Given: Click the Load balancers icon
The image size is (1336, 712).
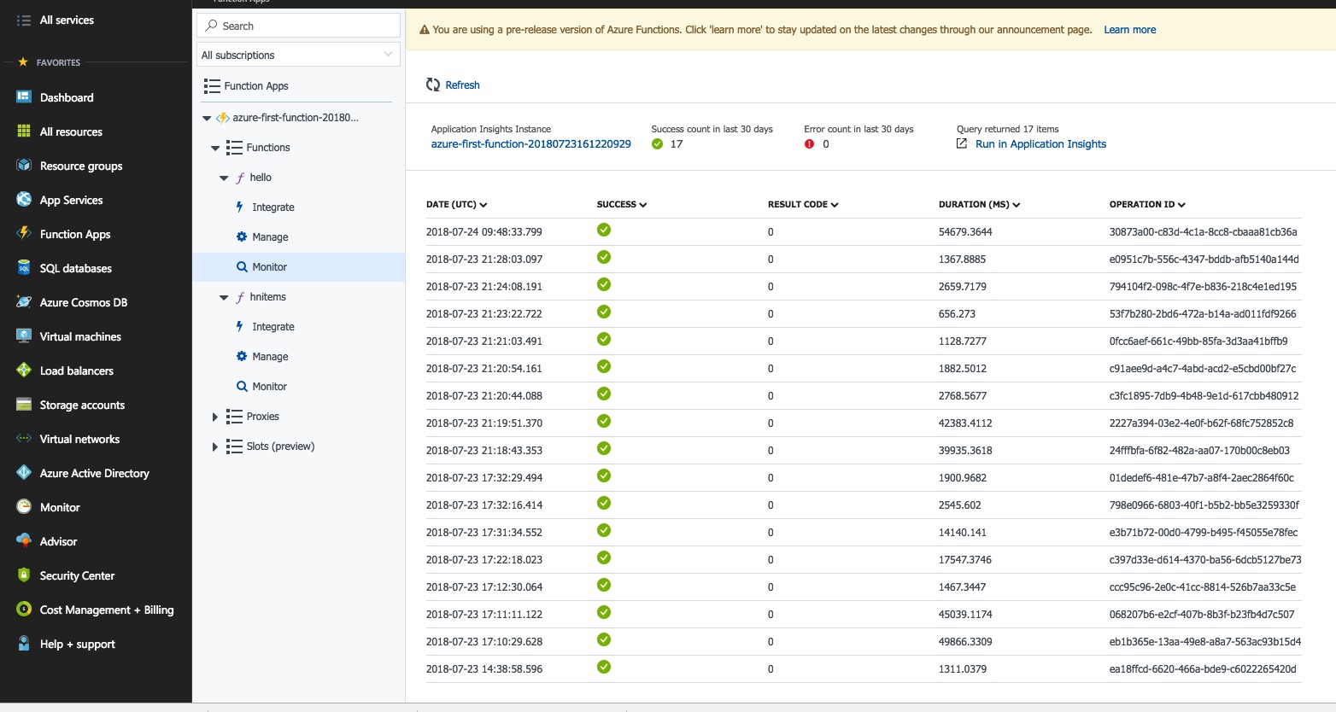Looking at the screenshot, I should tap(24, 371).
